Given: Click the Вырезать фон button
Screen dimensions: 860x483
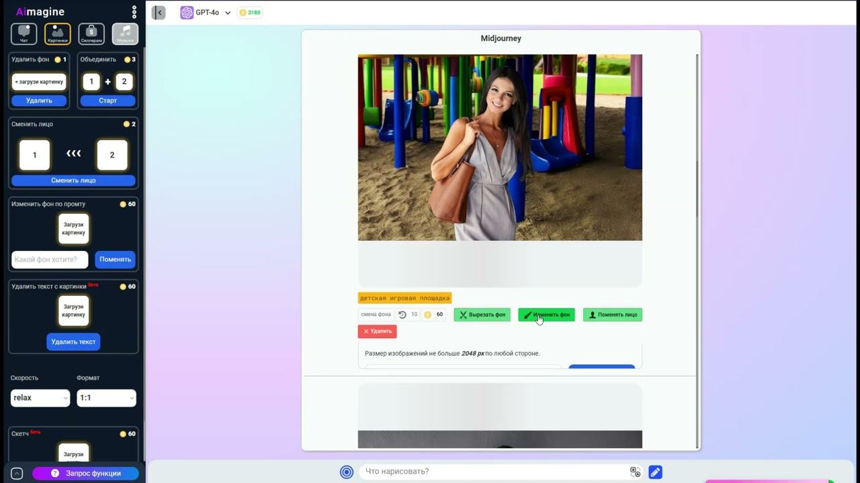Looking at the screenshot, I should pos(482,315).
